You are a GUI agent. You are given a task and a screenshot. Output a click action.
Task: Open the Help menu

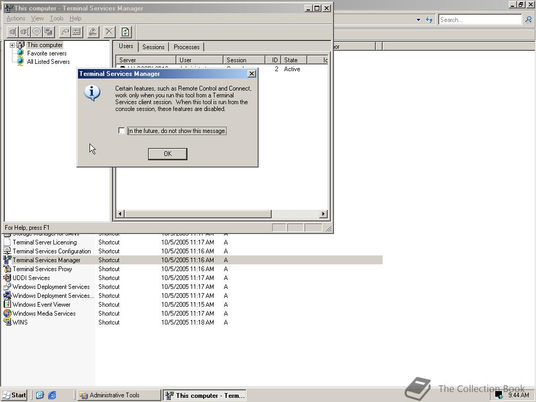(x=75, y=18)
